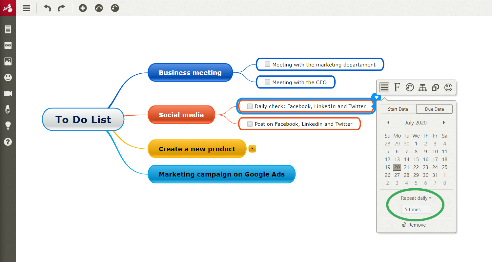The width and height of the screenshot is (492, 262).
Task: Open the layout structure icon in topic toolbar
Action: pos(422,87)
